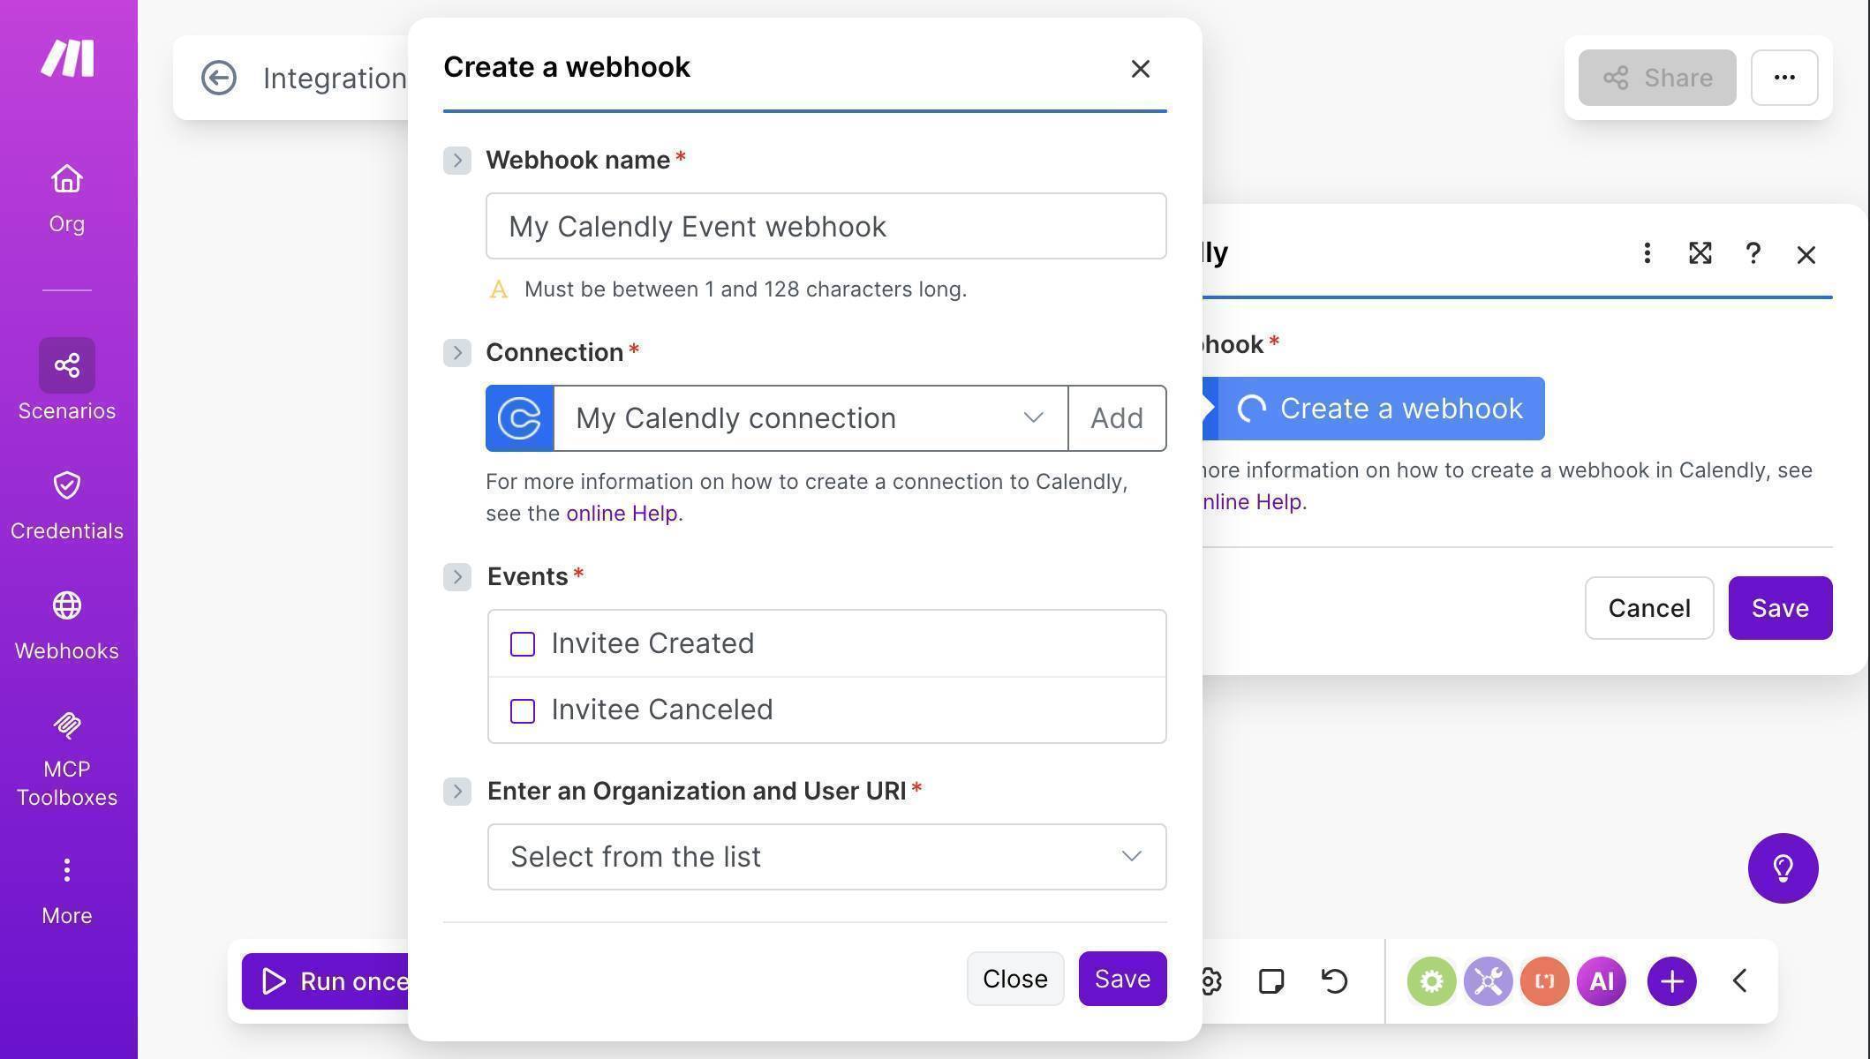Open the Webhooks section in the sidebar
Viewport: 1870px width, 1059px height.
tap(66, 622)
